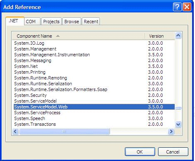Click the horizontal scrollbar thumb
This screenshot has width=195, height=161.
tap(64, 131)
